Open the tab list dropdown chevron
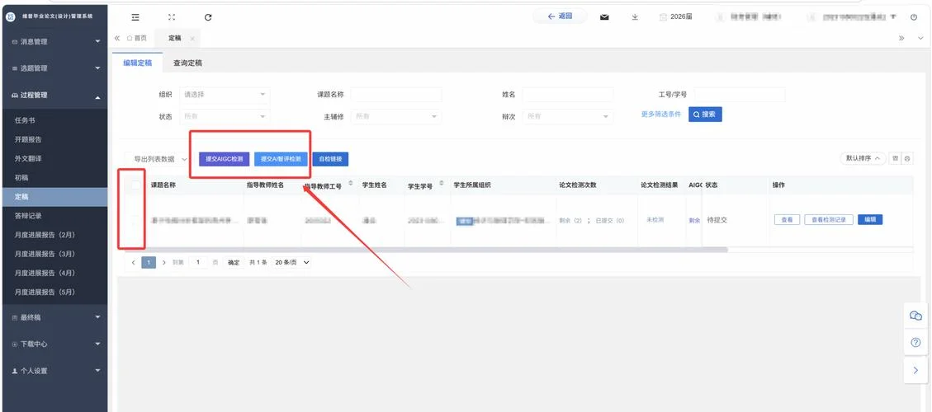This screenshot has width=932, height=412. 920,38
